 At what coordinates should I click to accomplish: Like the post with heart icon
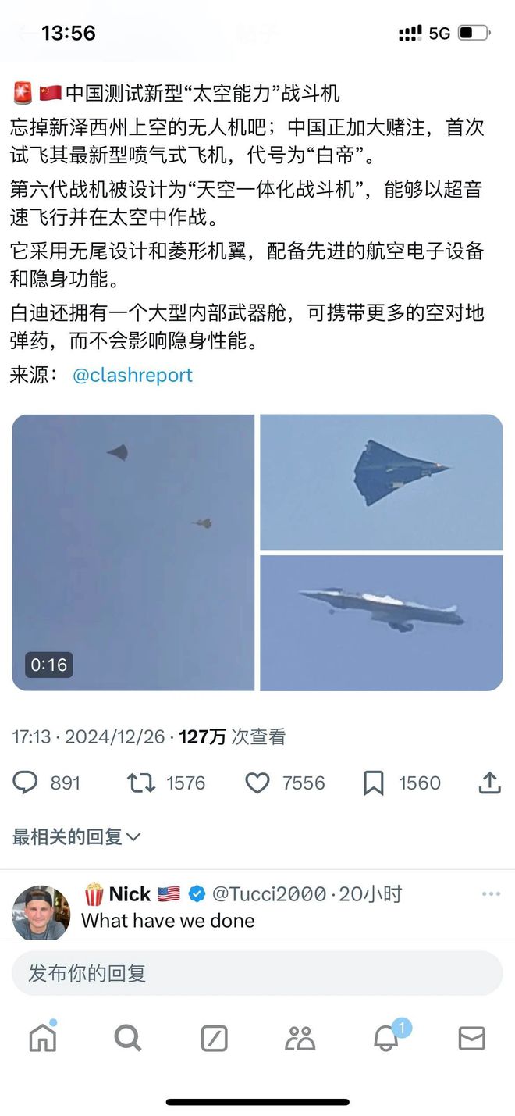[x=257, y=783]
